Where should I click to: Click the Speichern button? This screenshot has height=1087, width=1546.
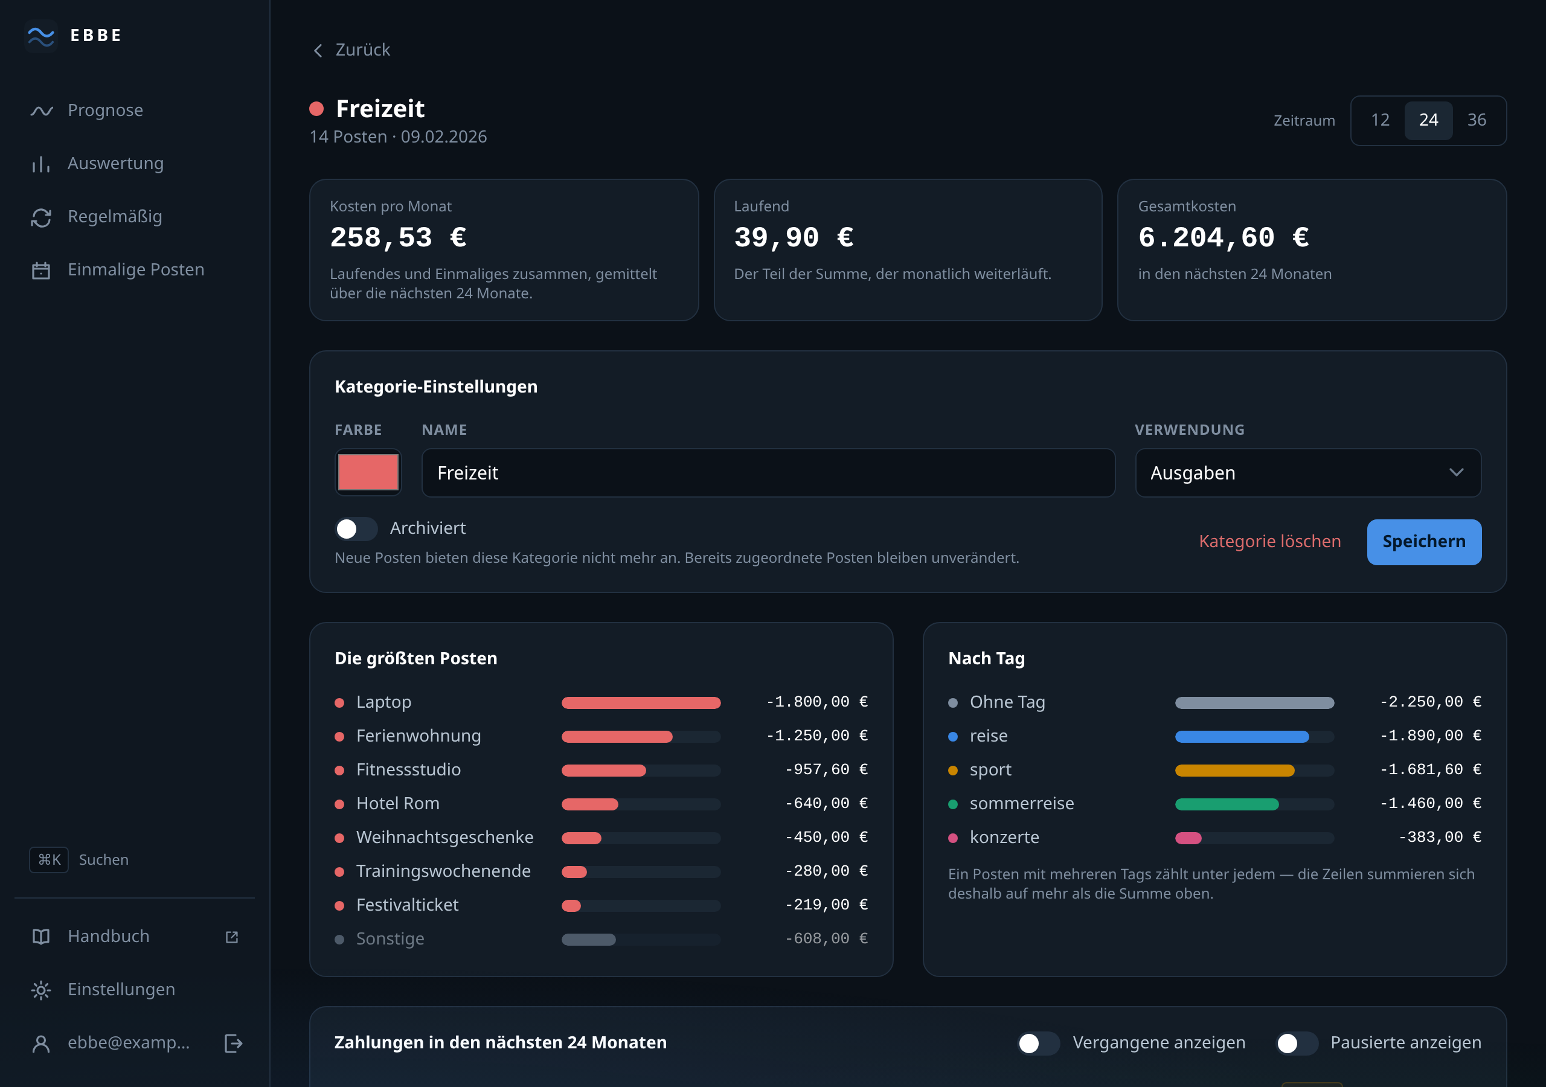click(x=1423, y=542)
